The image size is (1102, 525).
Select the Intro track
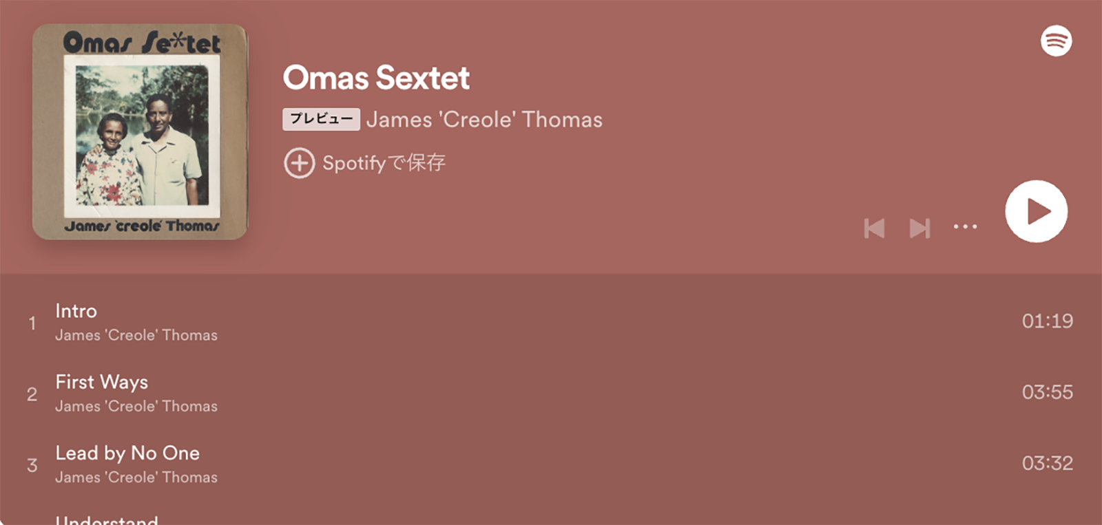click(551, 322)
